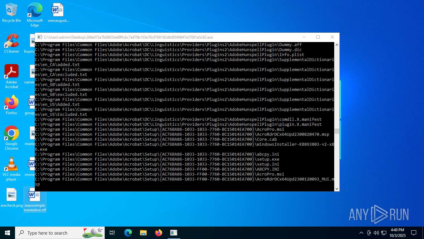Select the running console app in taskbar
The width and height of the screenshot is (424, 239).
pyautogui.click(x=174, y=233)
